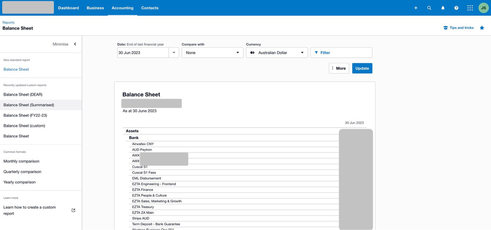Open the app launcher grid icon
Image resolution: width=491 pixels, height=230 pixels.
pos(470,8)
